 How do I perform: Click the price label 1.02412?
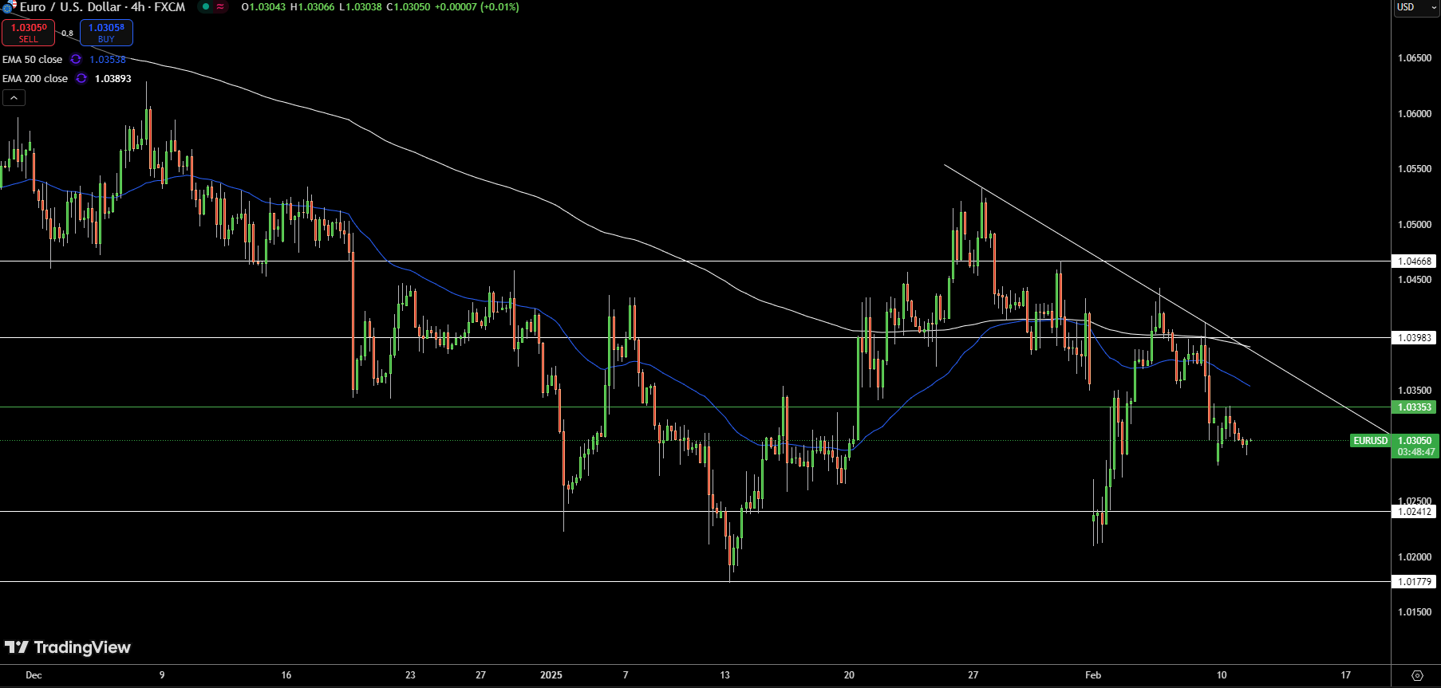coord(1415,512)
